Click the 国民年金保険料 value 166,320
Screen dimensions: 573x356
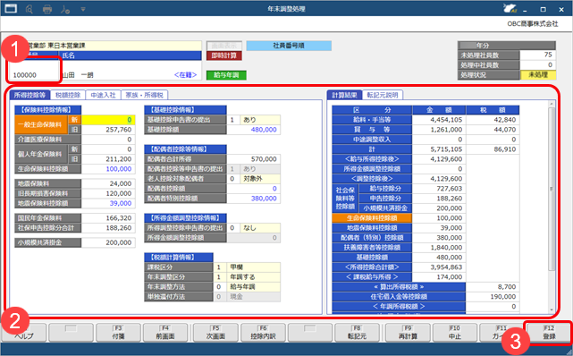[x=108, y=218]
